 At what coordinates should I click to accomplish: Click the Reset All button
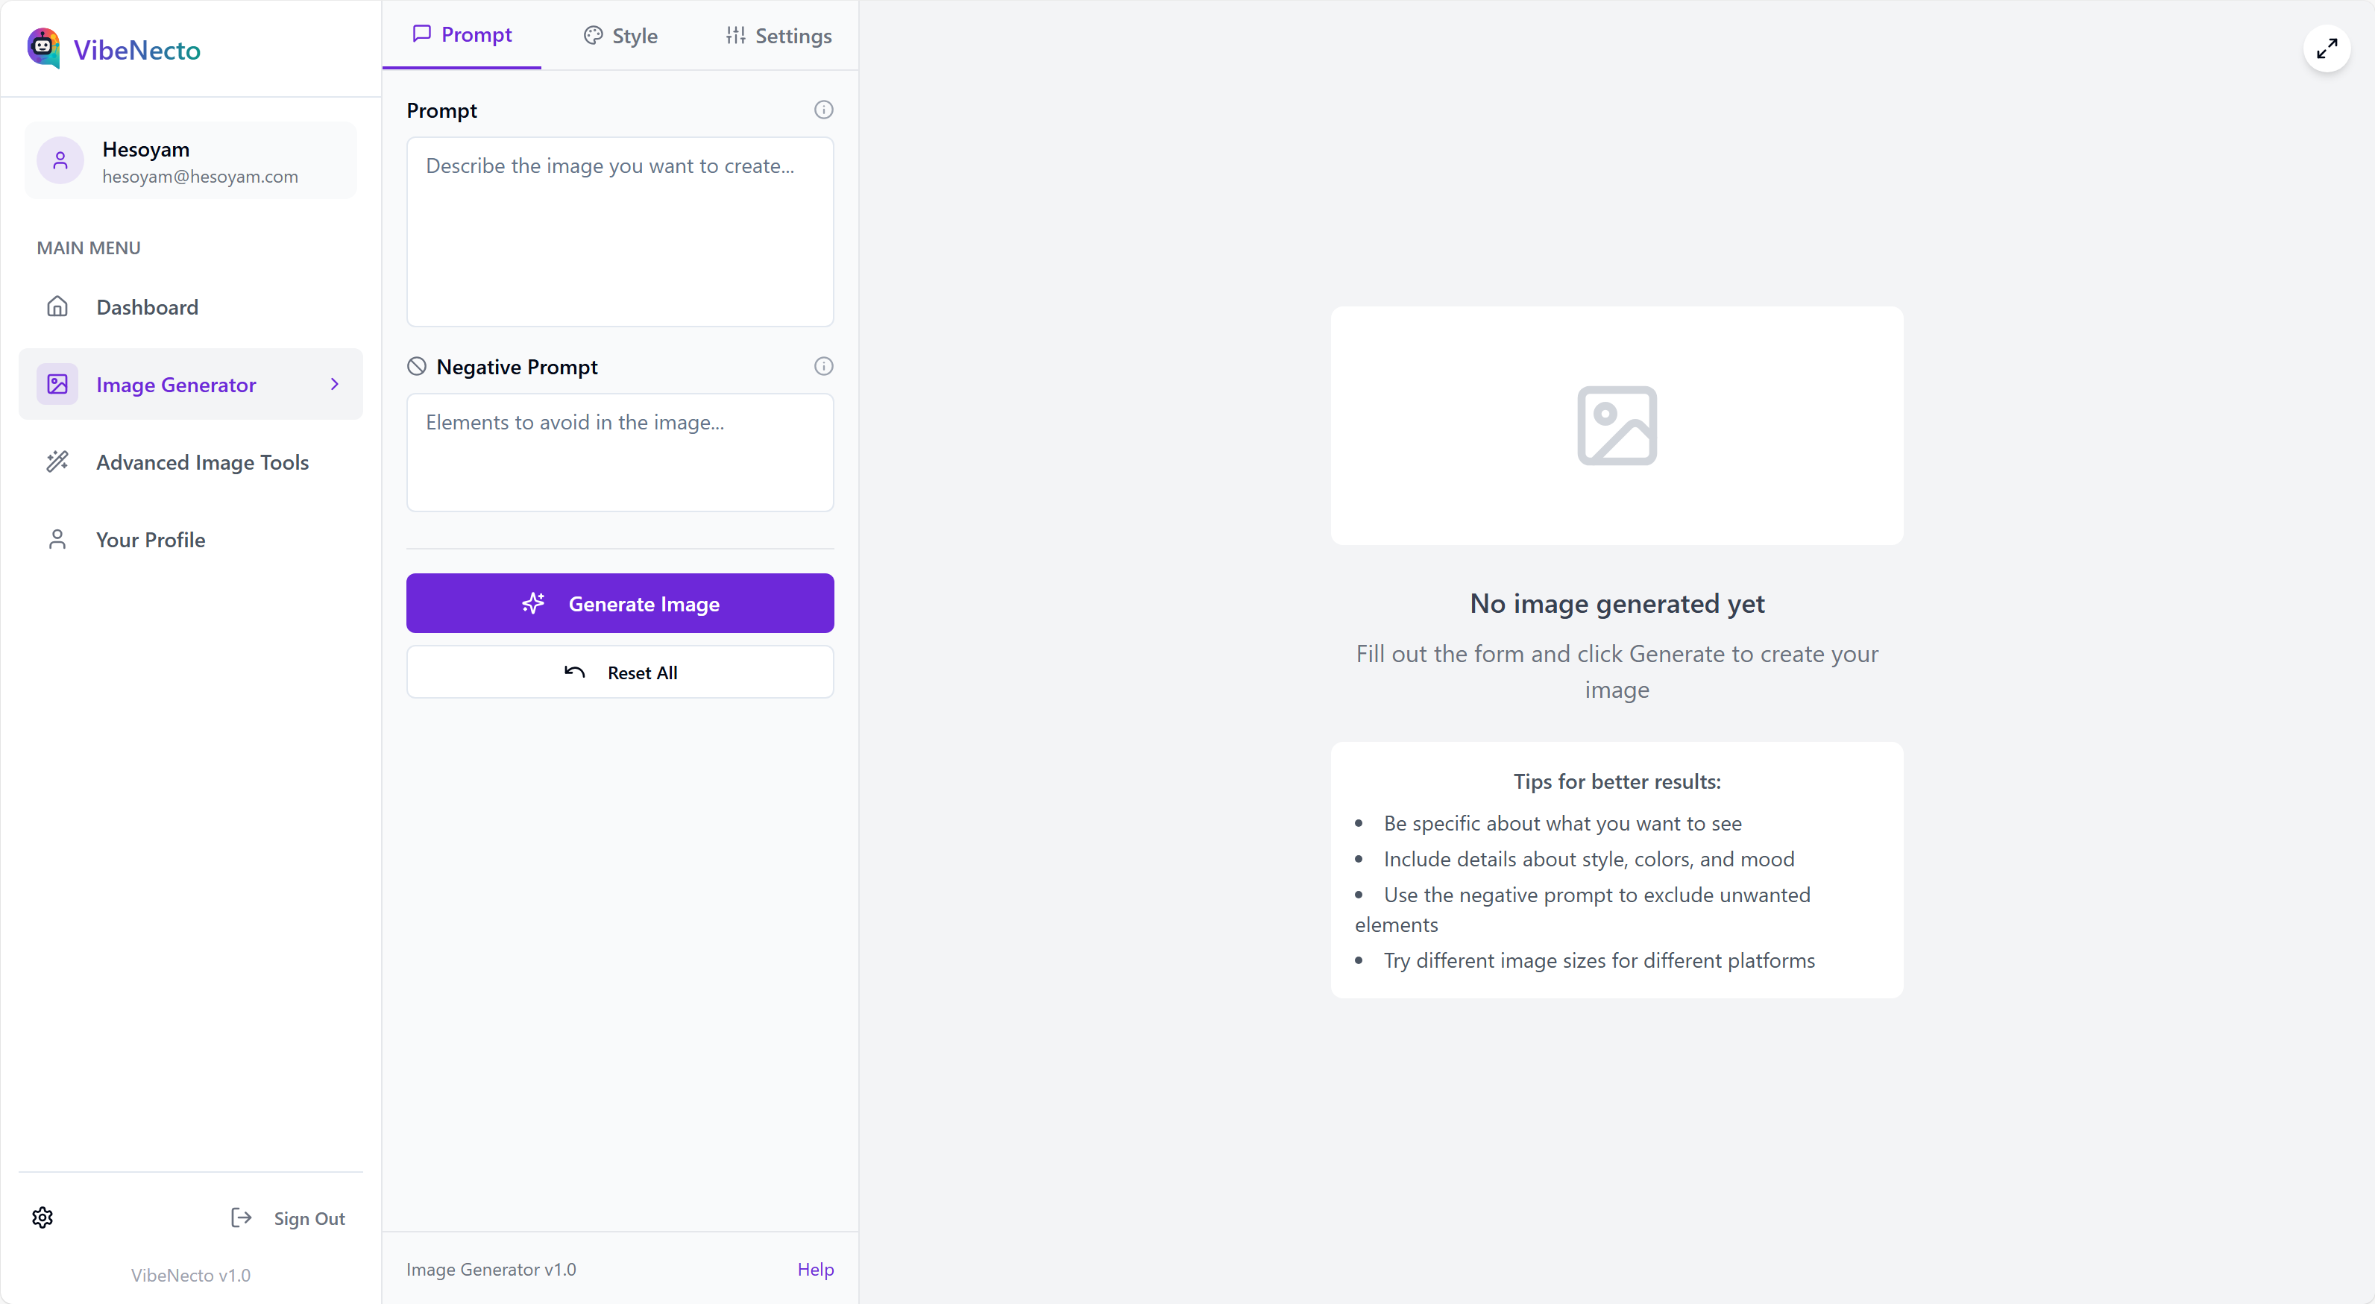[620, 672]
